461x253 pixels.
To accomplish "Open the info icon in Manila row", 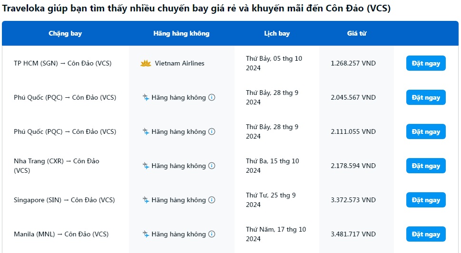I will 212,234.
